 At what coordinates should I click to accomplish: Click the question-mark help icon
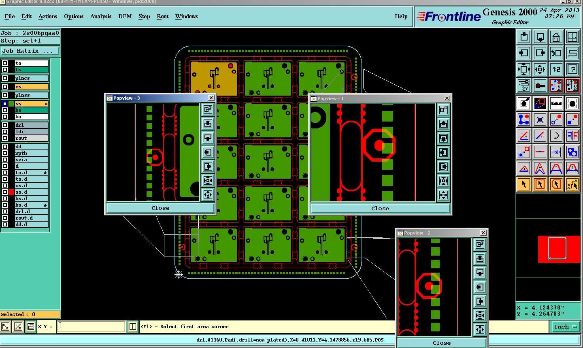[572, 69]
